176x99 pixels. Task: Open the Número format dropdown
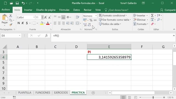click(96, 16)
